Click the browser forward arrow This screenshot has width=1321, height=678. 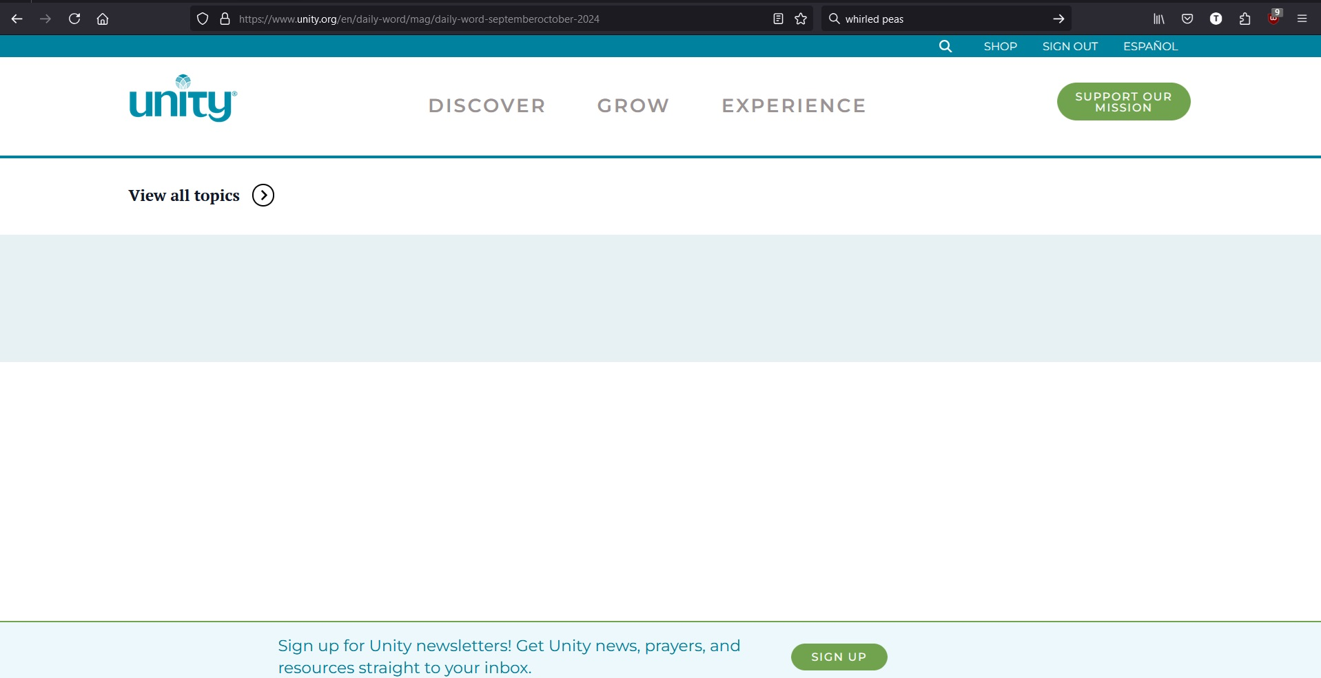point(45,19)
